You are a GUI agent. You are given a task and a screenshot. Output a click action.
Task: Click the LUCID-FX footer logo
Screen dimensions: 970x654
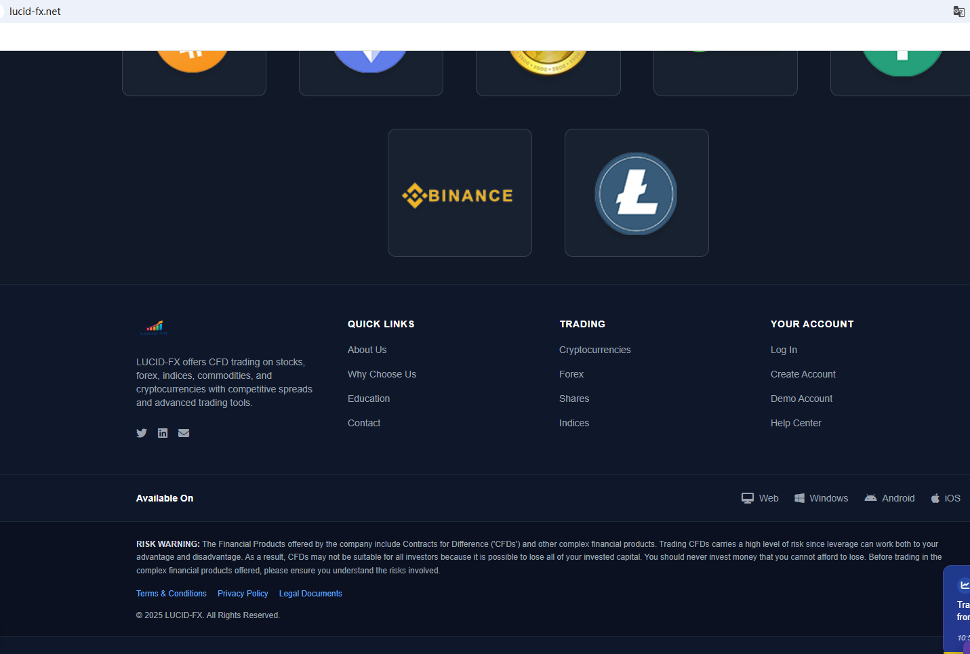click(154, 328)
